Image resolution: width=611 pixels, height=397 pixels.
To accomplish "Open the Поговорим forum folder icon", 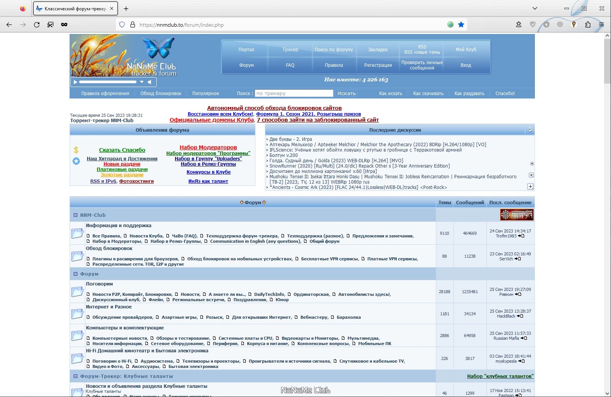I will click(x=77, y=292).
